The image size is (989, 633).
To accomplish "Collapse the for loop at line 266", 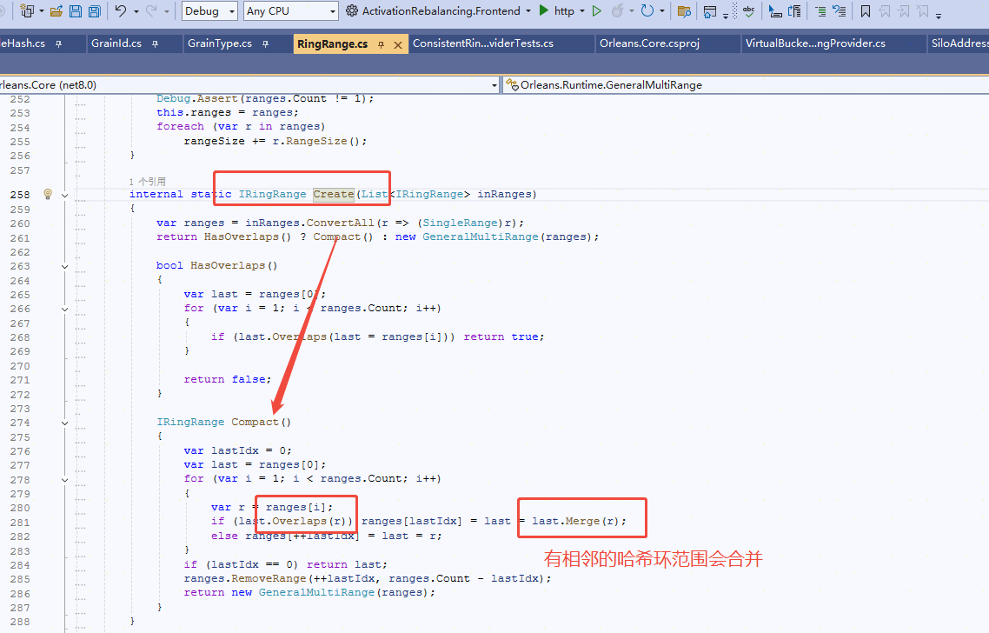I will pyautogui.click(x=64, y=310).
